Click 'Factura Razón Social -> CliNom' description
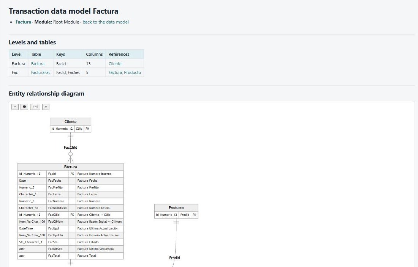This screenshot has width=418, height=267. point(100,221)
